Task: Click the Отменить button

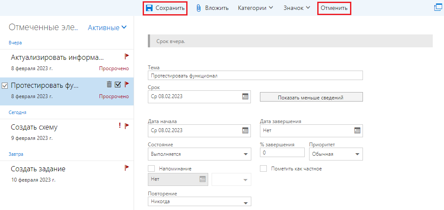Action: (334, 8)
